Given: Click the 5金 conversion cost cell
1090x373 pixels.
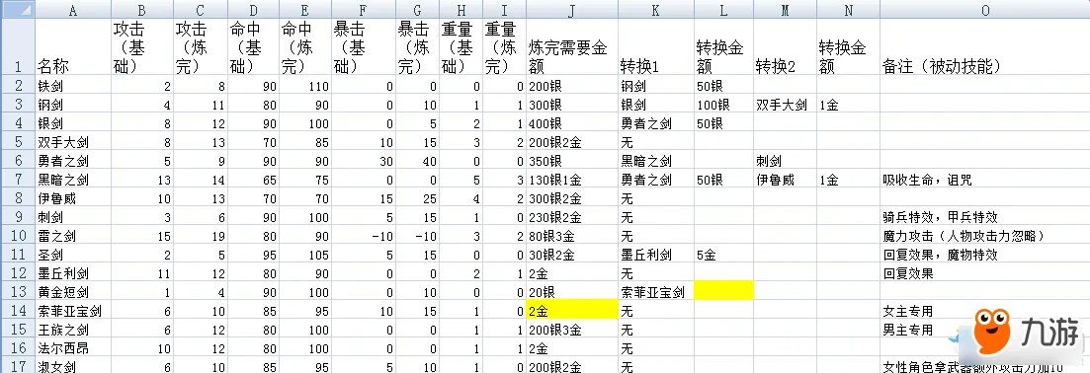Looking at the screenshot, I should [x=723, y=255].
